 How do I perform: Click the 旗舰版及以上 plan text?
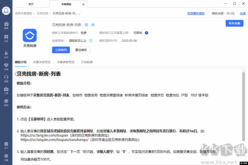point(78,41)
